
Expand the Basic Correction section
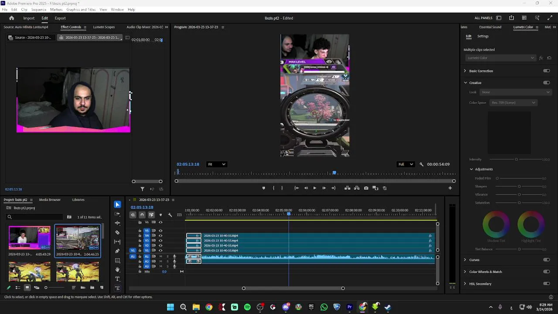(x=465, y=71)
